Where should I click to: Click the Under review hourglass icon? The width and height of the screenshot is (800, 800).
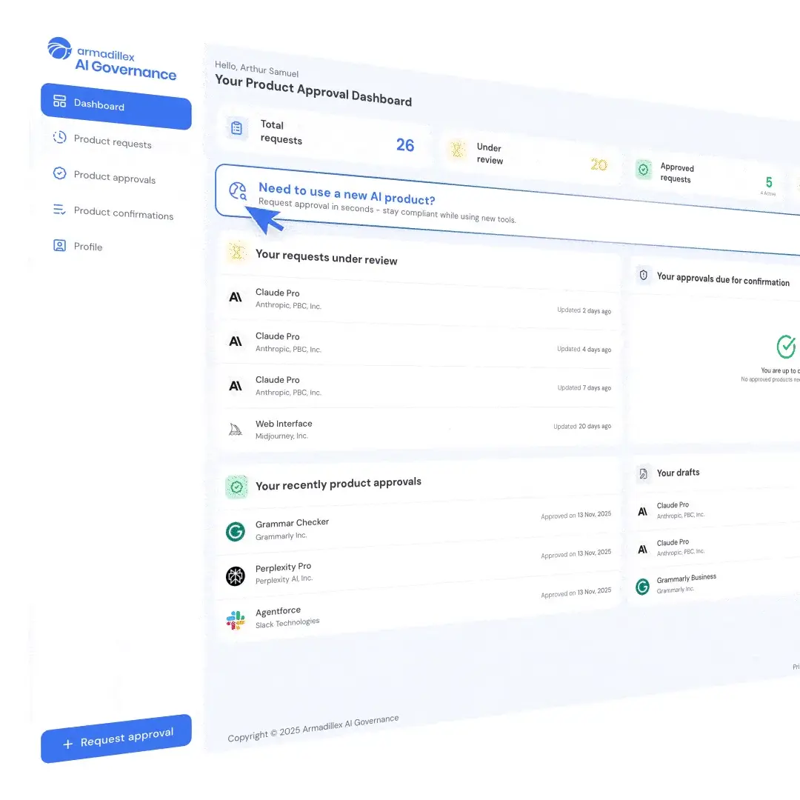click(x=457, y=150)
